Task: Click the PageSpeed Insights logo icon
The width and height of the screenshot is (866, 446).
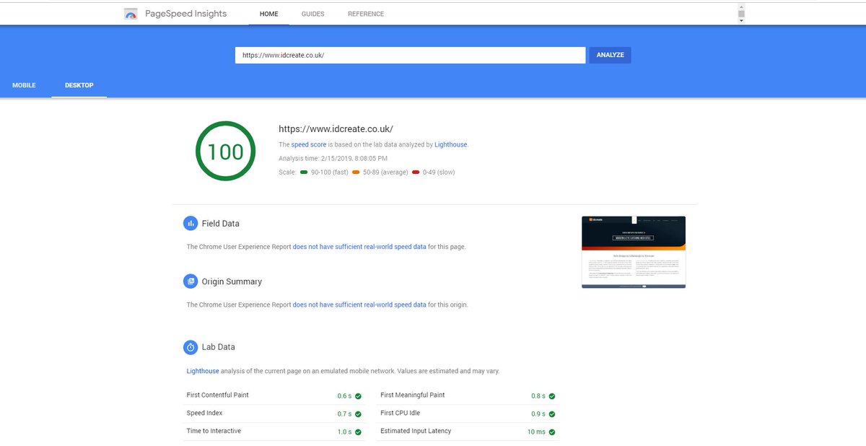Action: click(x=131, y=14)
